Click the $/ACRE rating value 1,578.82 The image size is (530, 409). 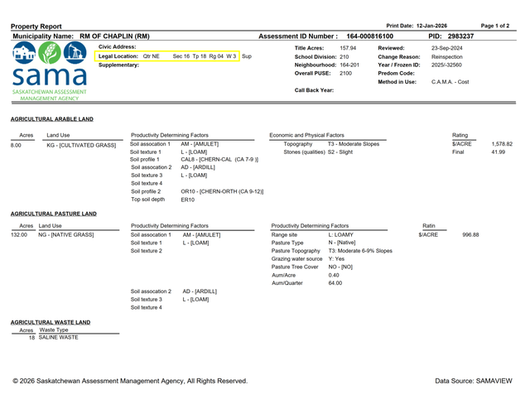pos(502,144)
